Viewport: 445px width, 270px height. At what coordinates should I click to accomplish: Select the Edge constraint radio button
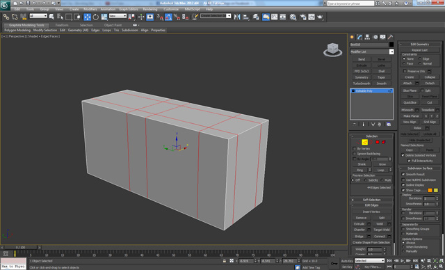pos(420,58)
